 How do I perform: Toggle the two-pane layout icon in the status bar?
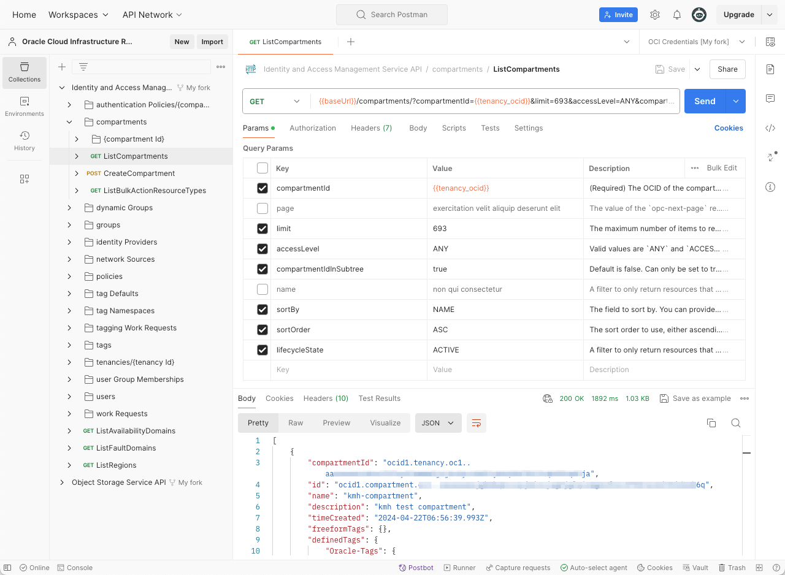759,568
